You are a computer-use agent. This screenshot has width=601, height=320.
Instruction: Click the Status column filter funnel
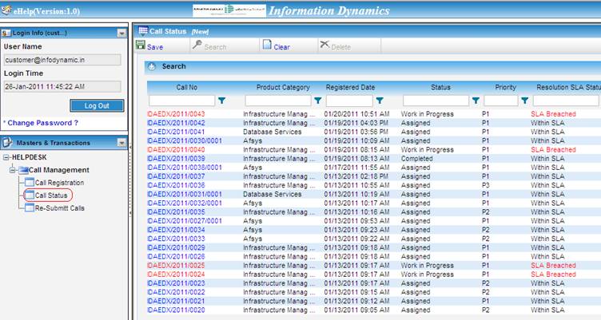[476, 101]
